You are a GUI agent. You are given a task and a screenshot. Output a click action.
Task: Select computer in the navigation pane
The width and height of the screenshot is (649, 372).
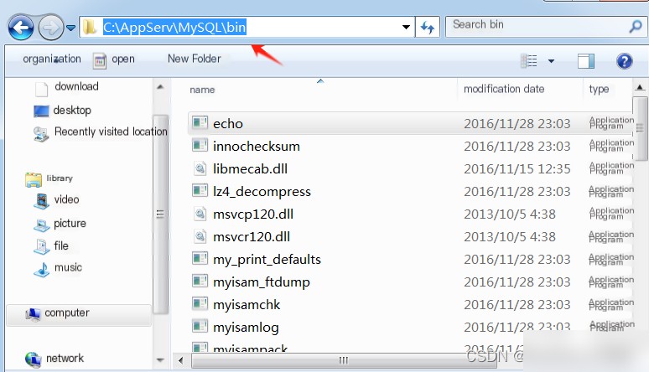(66, 313)
